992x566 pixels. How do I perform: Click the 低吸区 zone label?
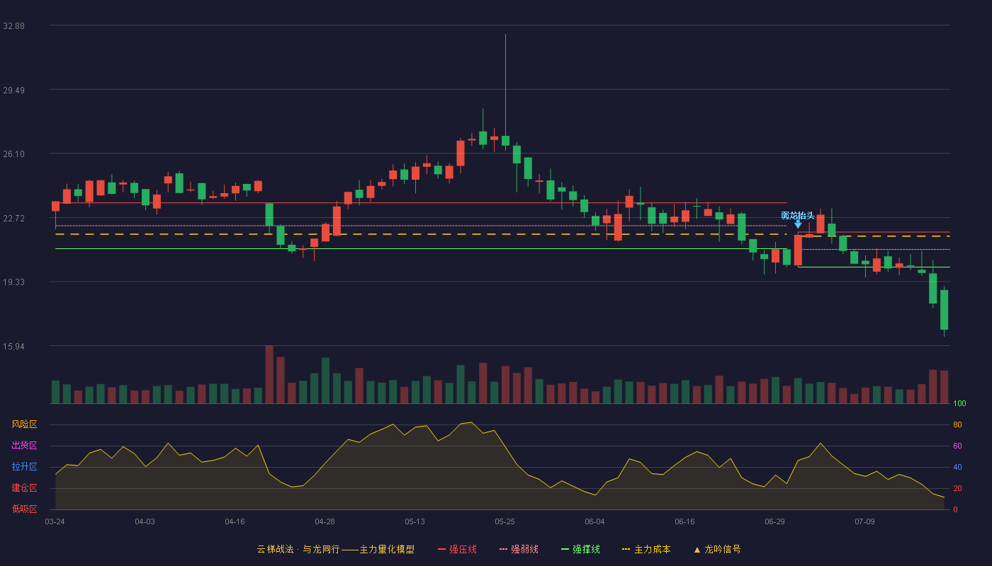[24, 509]
